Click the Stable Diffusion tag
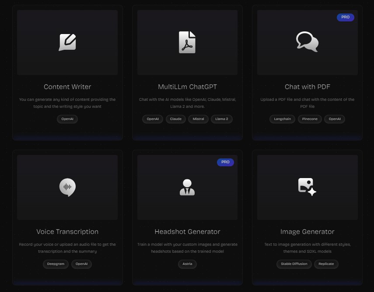This screenshot has width=374, height=292. [294, 264]
